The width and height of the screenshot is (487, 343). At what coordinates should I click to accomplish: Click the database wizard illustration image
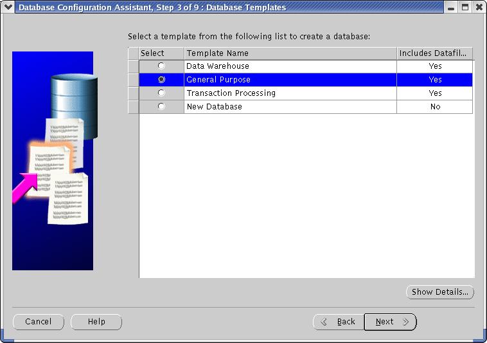(53, 161)
